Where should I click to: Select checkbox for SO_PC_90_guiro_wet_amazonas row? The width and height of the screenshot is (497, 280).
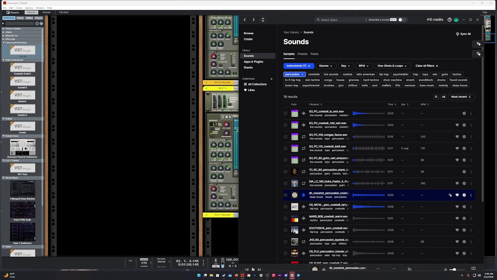click(x=285, y=160)
